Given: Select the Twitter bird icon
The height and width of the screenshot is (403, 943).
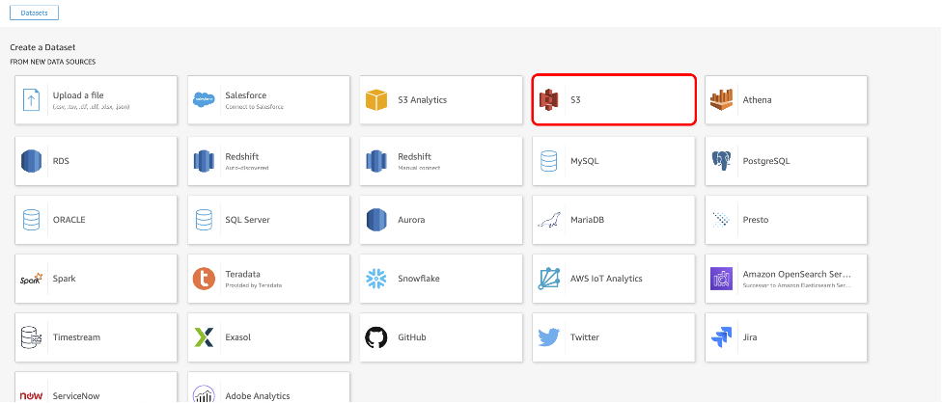Looking at the screenshot, I should pyautogui.click(x=548, y=337).
